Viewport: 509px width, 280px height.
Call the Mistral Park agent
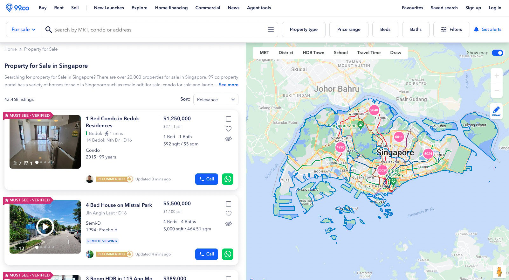pyautogui.click(x=207, y=254)
